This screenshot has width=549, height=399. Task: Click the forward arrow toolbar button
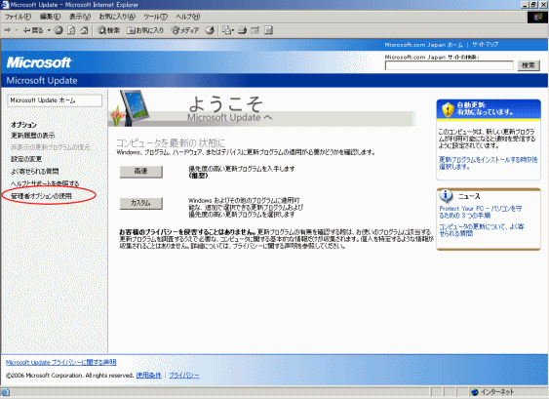[x=8, y=30]
